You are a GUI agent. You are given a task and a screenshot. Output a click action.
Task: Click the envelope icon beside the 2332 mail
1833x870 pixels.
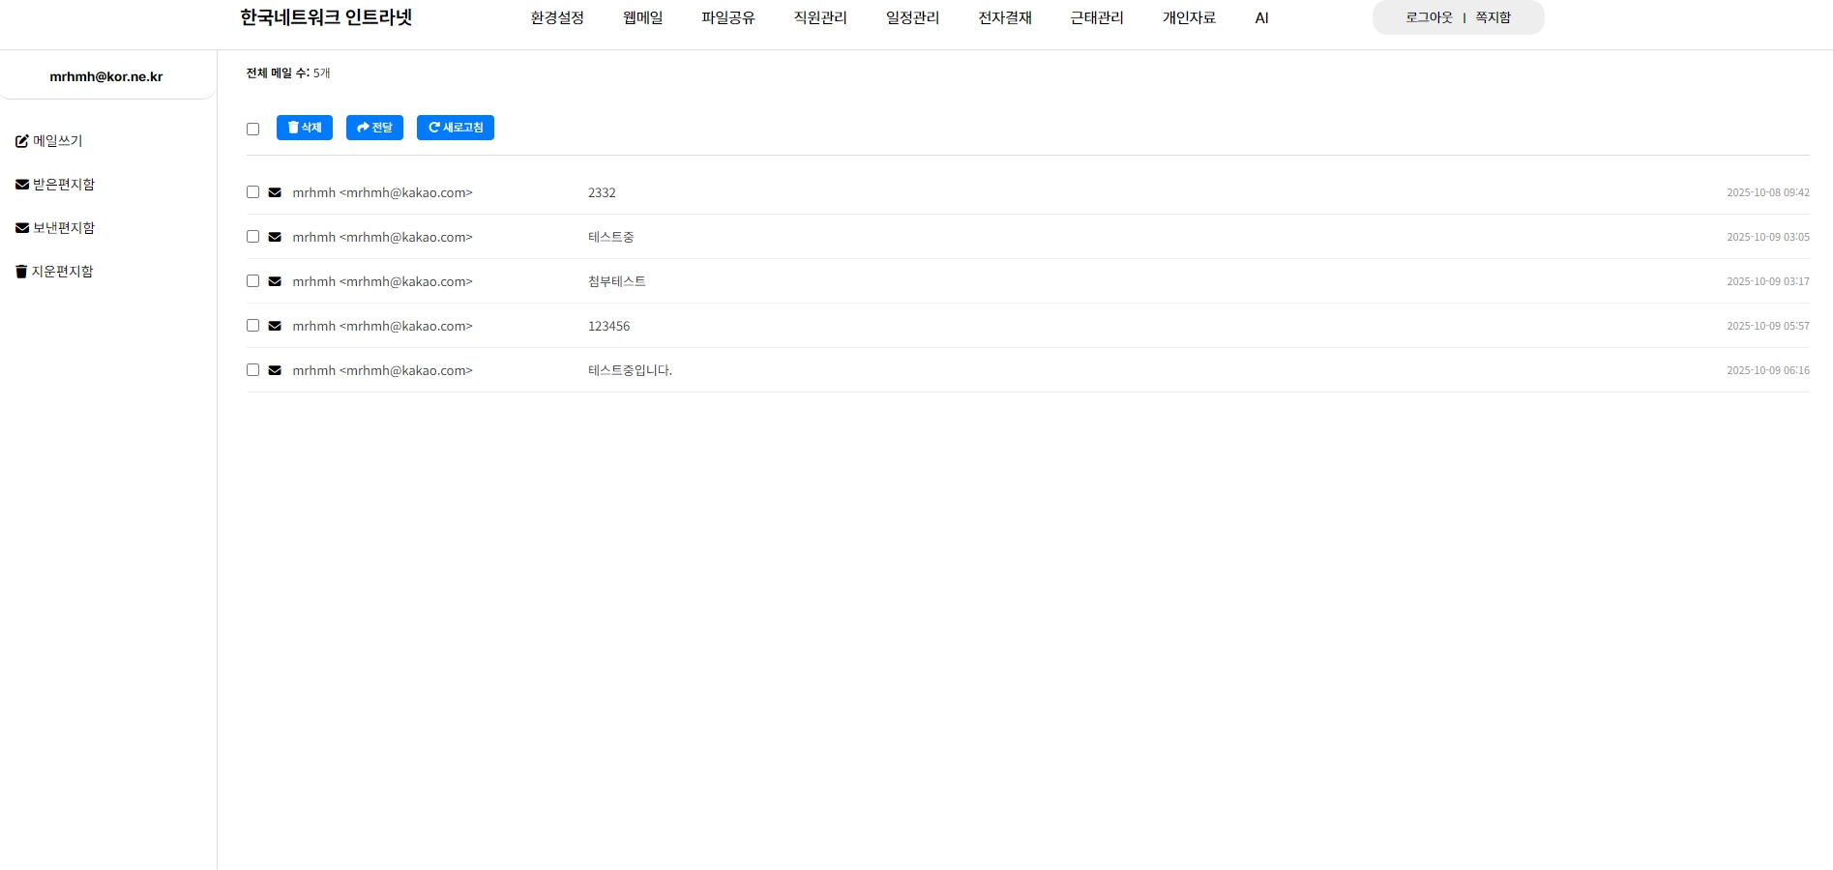point(275,192)
